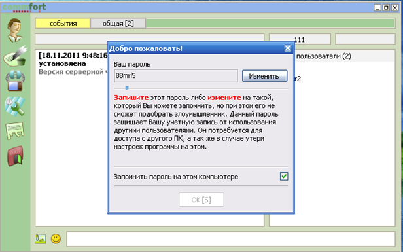Open the smiley emoticon picker

[56, 239]
